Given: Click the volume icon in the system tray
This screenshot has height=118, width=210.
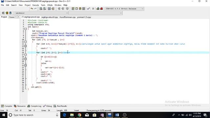Looking at the screenshot, I should [x=190, y=115].
